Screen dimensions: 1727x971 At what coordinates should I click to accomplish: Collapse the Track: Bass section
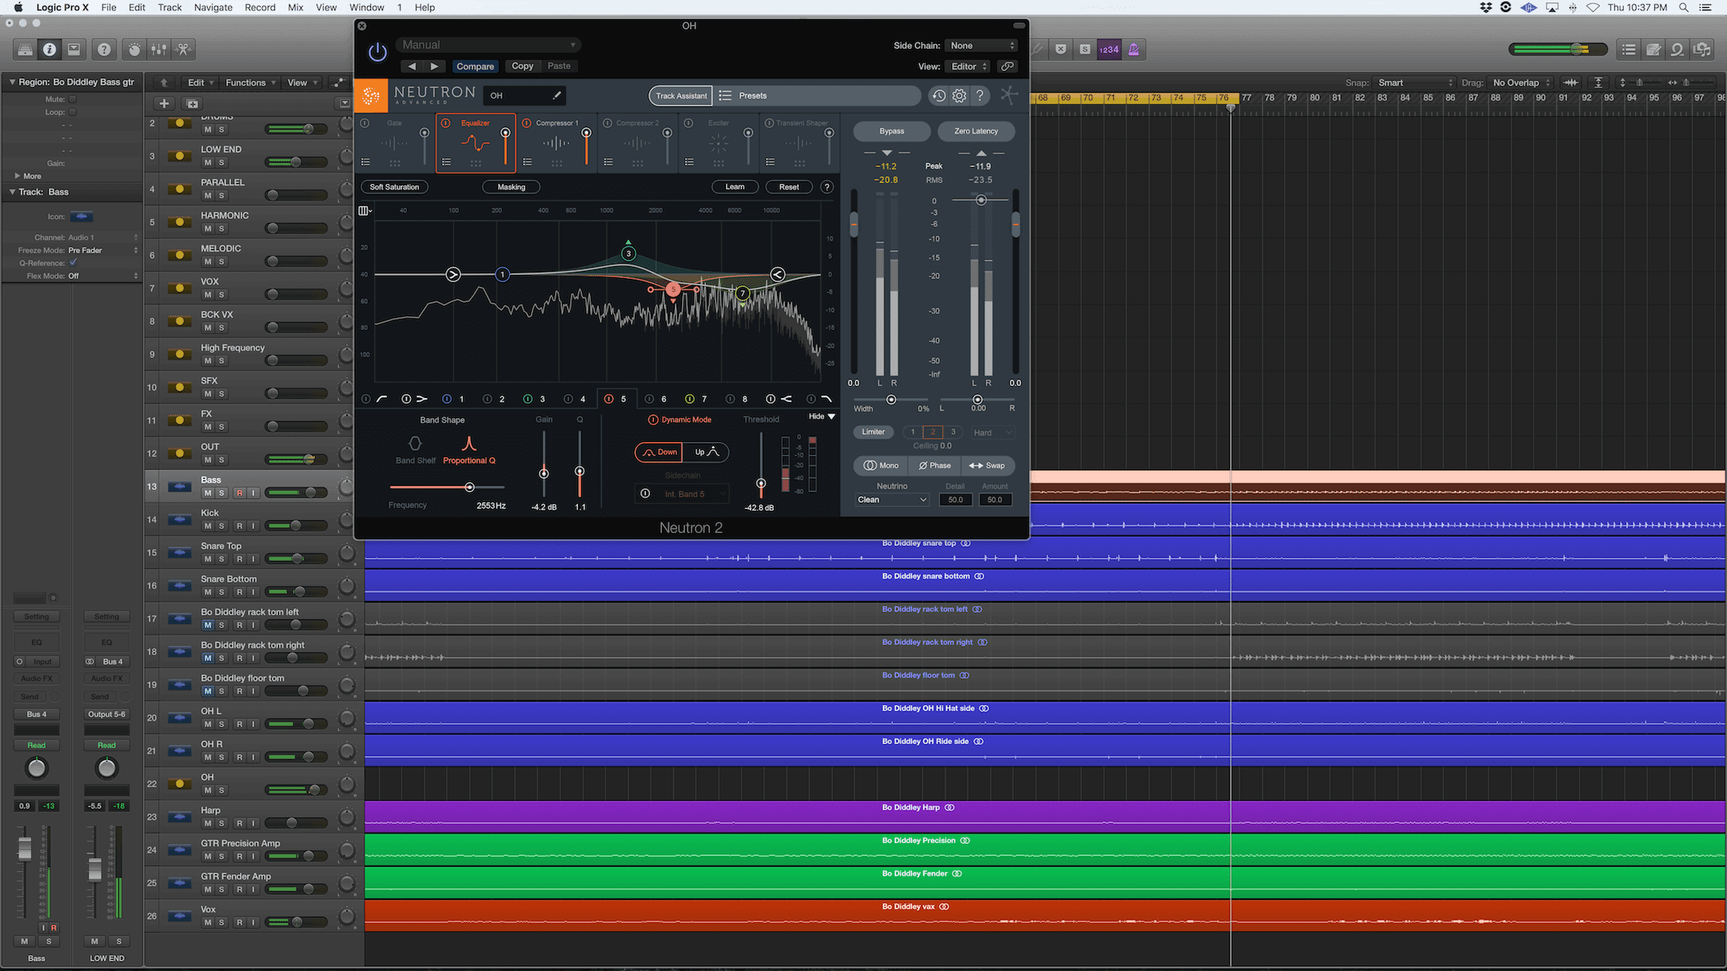(x=13, y=192)
